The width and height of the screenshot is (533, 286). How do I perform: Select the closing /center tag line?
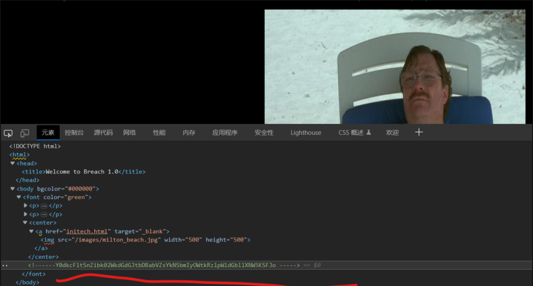pos(43,257)
